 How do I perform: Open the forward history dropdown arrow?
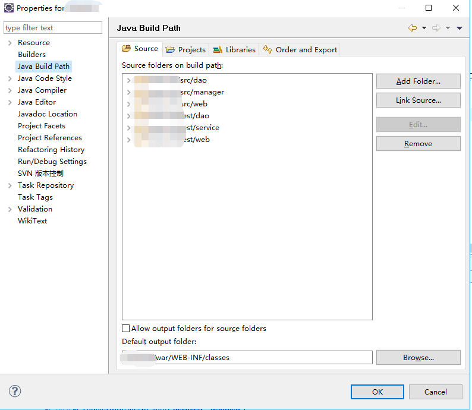pos(448,28)
